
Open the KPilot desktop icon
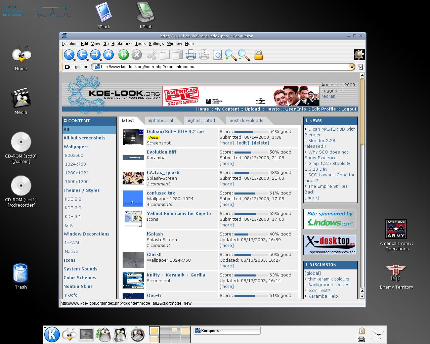point(146,15)
